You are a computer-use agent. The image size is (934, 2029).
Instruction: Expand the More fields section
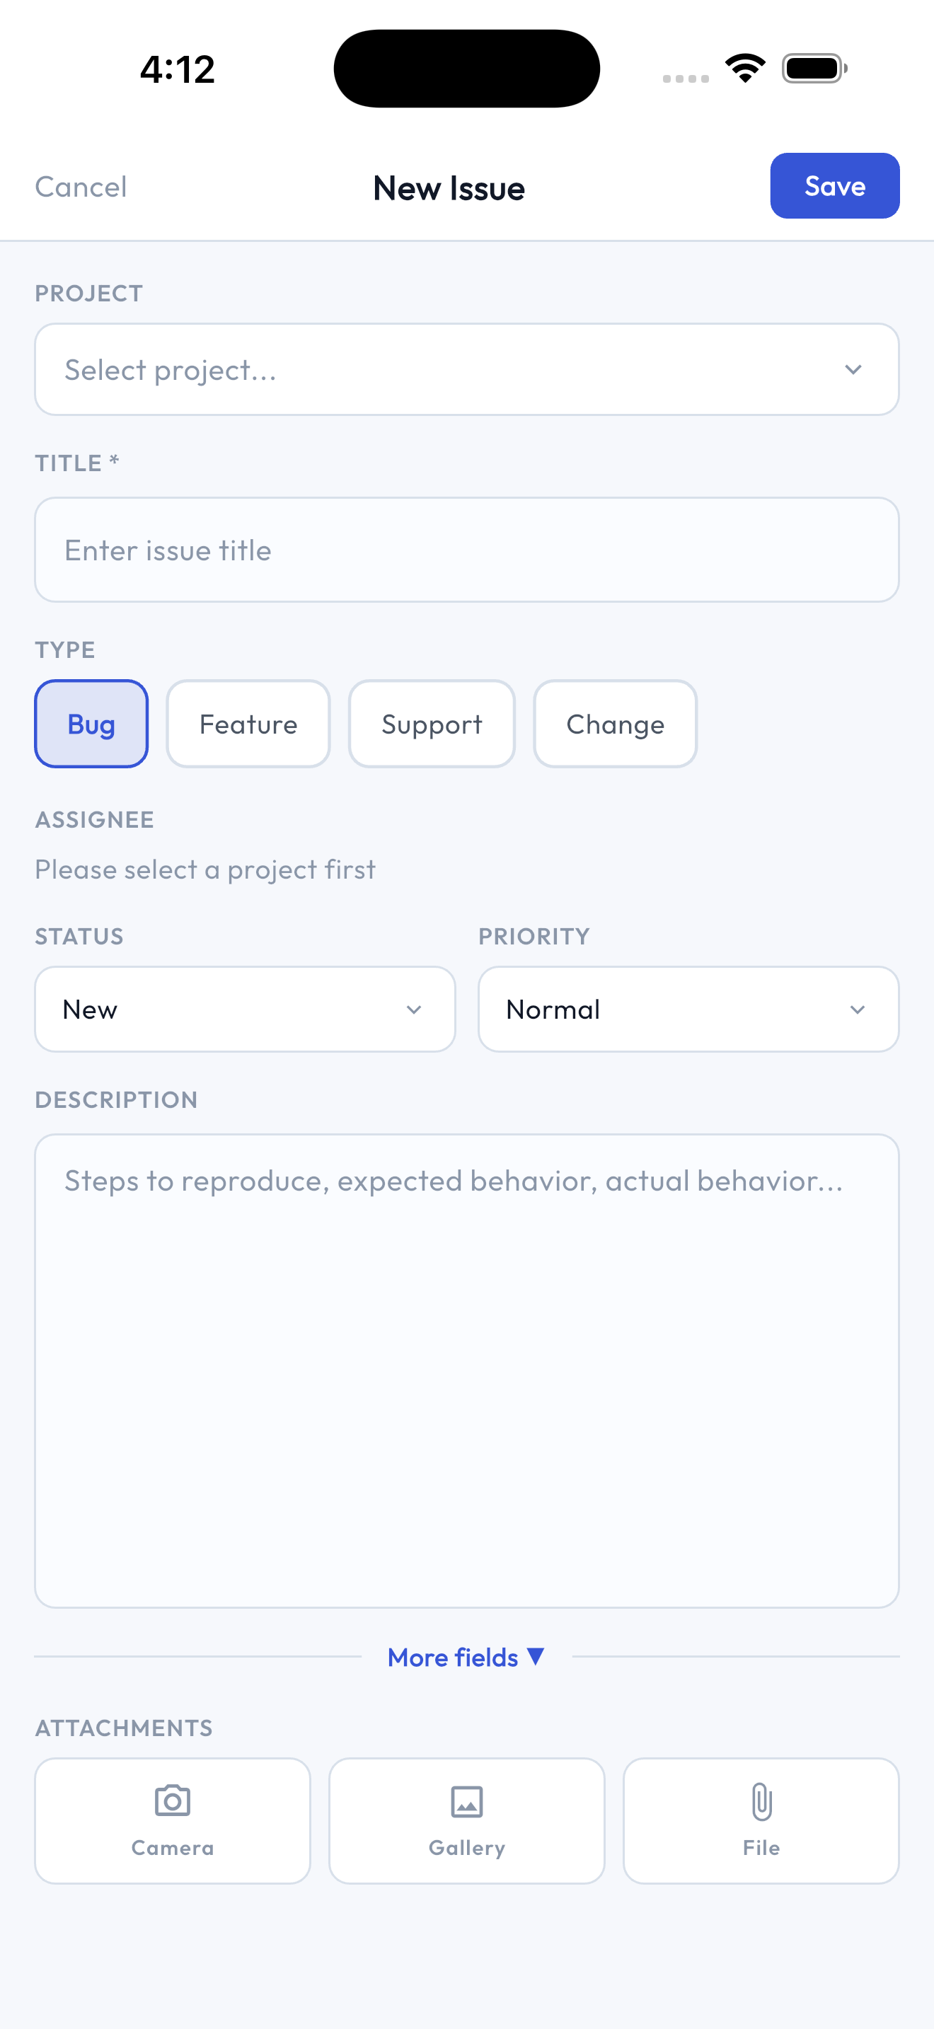[x=466, y=1656]
